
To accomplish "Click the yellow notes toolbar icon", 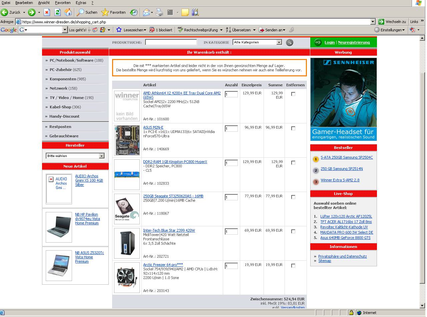I will (185, 12).
